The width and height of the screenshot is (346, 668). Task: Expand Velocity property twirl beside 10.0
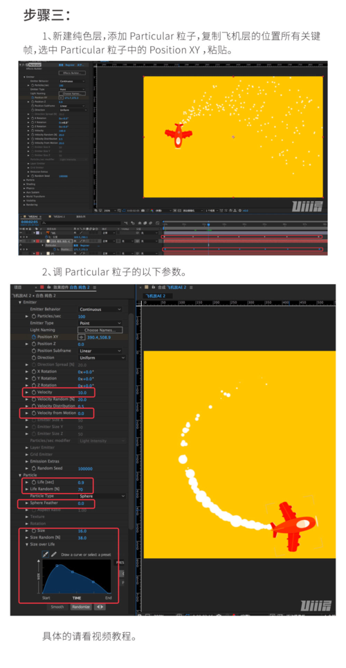pyautogui.click(x=27, y=392)
